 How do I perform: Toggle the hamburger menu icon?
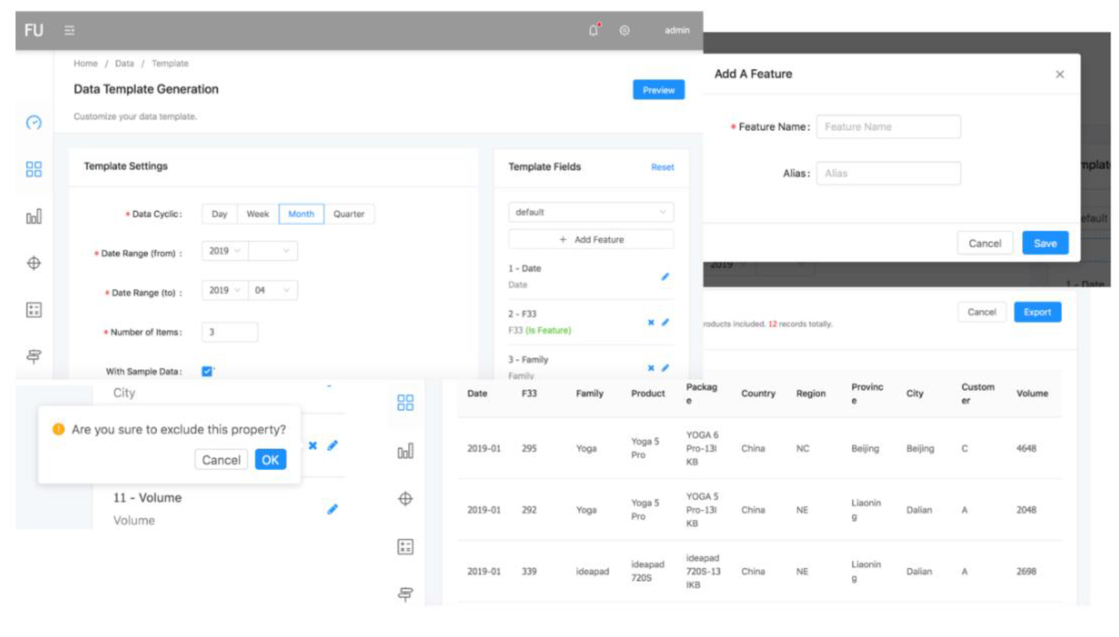coord(69,30)
